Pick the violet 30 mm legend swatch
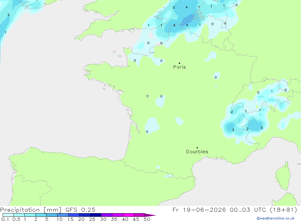Image resolution: width=301 pixels, height=221 pixels. pyautogui.click(x=107, y=215)
